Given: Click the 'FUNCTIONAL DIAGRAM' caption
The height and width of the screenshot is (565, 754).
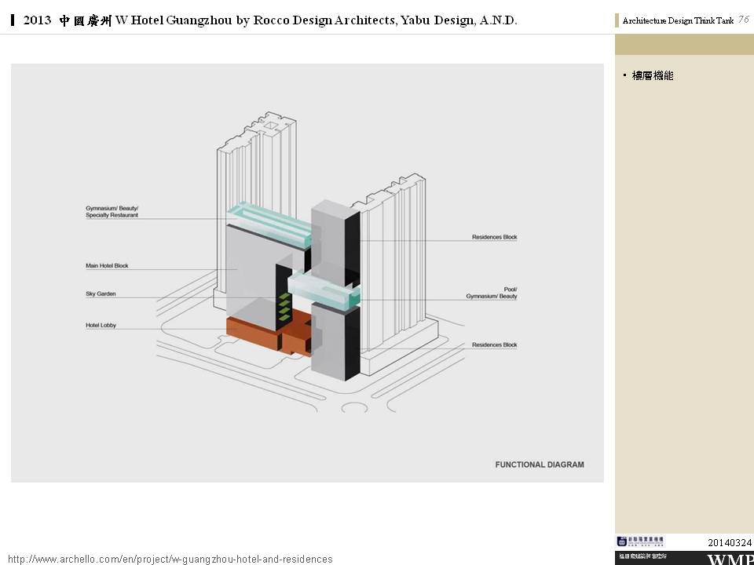Looking at the screenshot, I should [539, 465].
